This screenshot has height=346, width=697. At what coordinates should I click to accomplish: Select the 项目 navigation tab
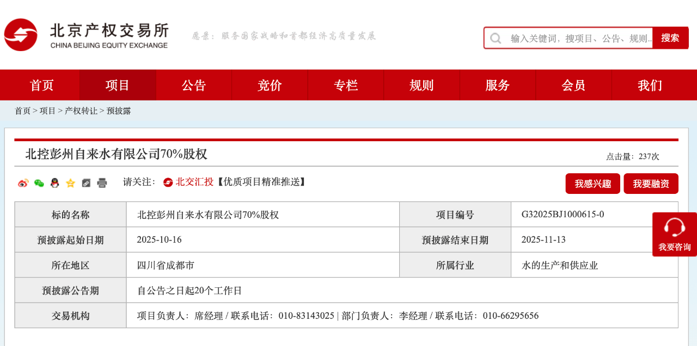[118, 85]
